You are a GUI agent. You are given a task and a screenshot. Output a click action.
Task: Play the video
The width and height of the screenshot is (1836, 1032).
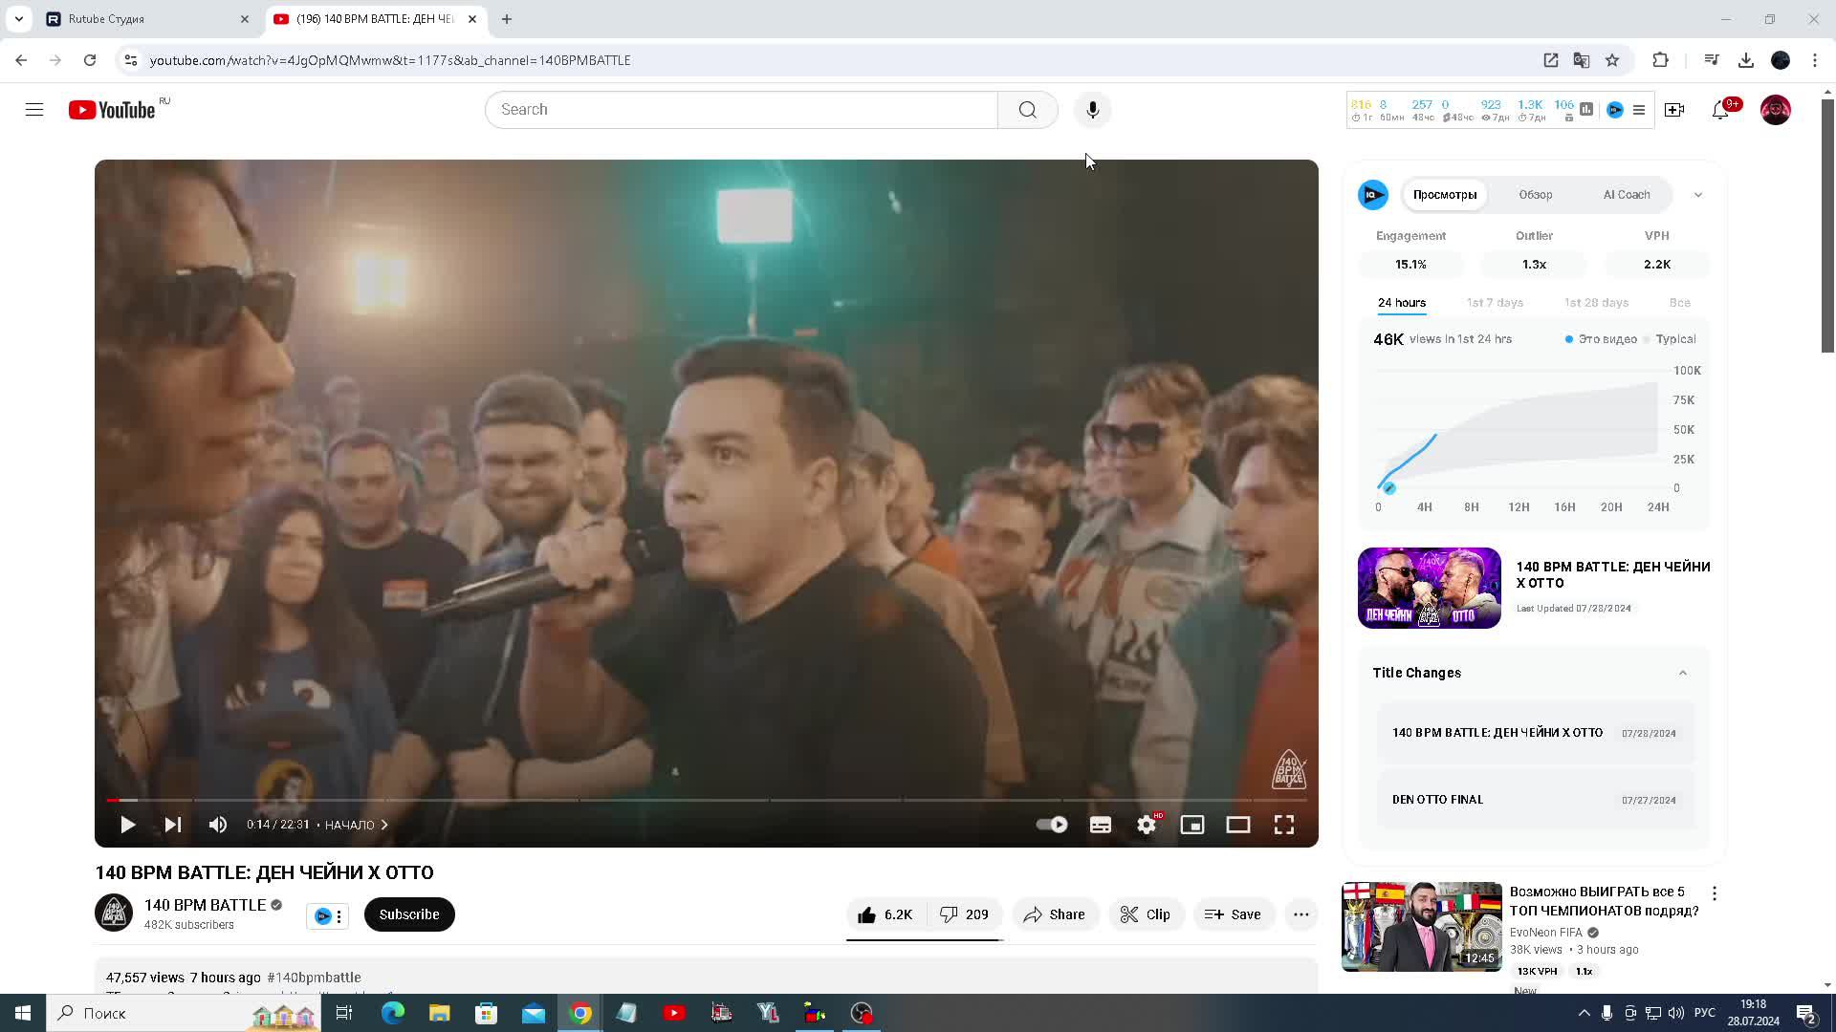pyautogui.click(x=127, y=825)
